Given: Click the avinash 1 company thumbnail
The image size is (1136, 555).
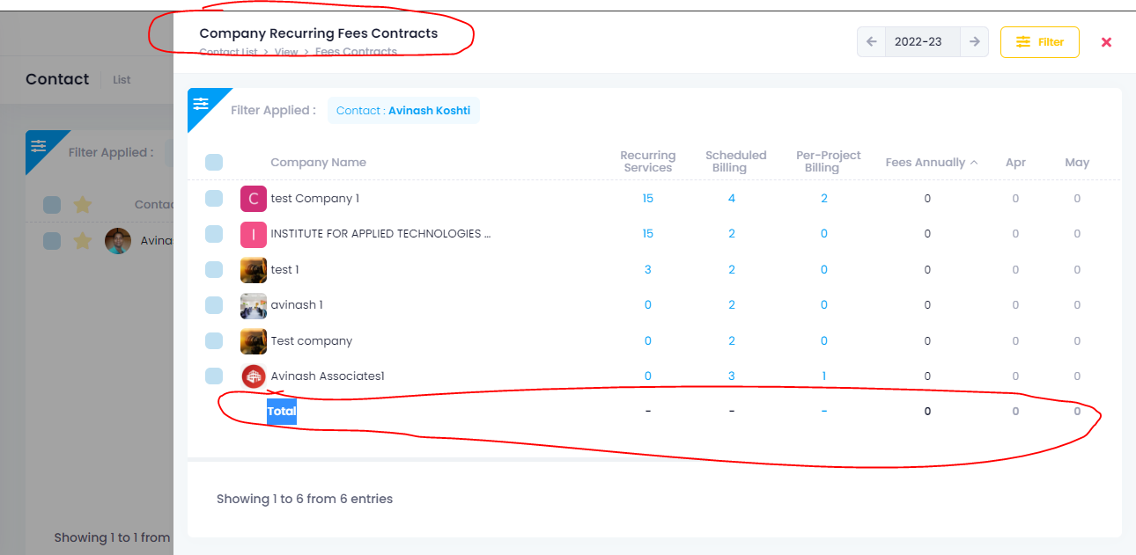Looking at the screenshot, I should coord(254,305).
